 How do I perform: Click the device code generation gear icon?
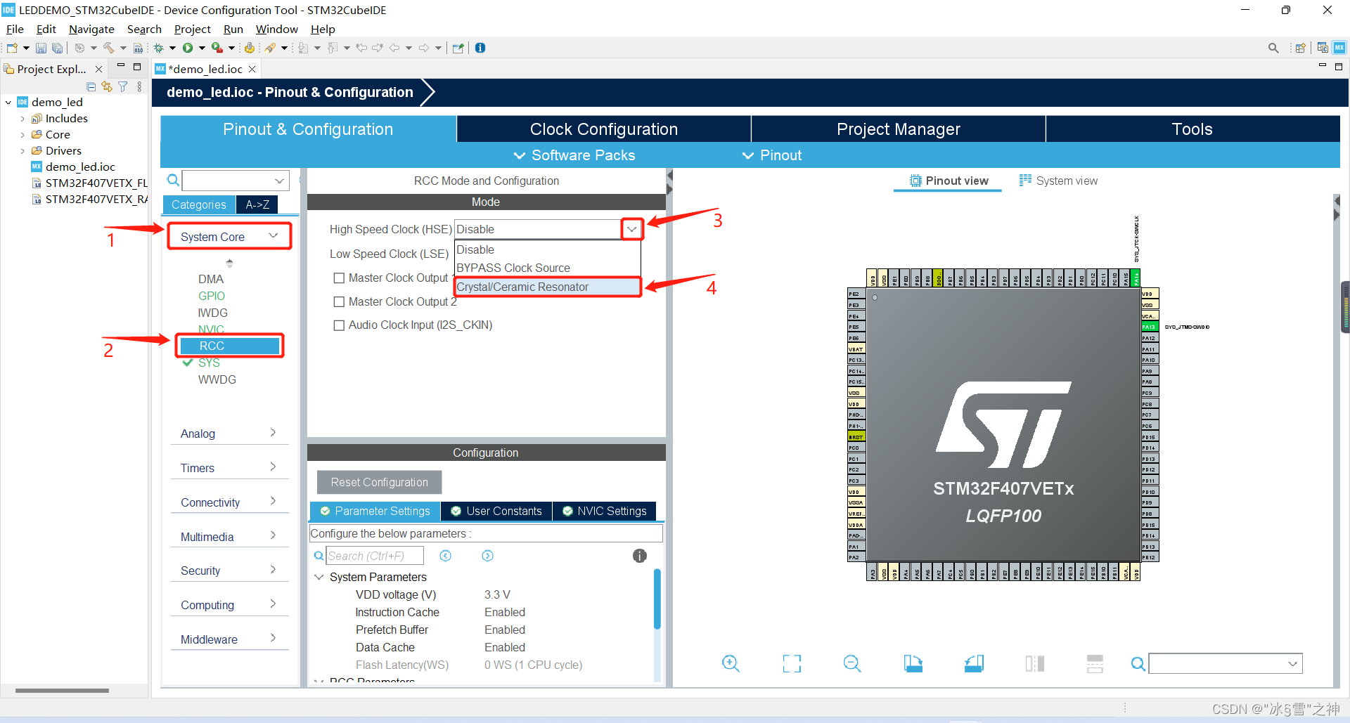[249, 48]
